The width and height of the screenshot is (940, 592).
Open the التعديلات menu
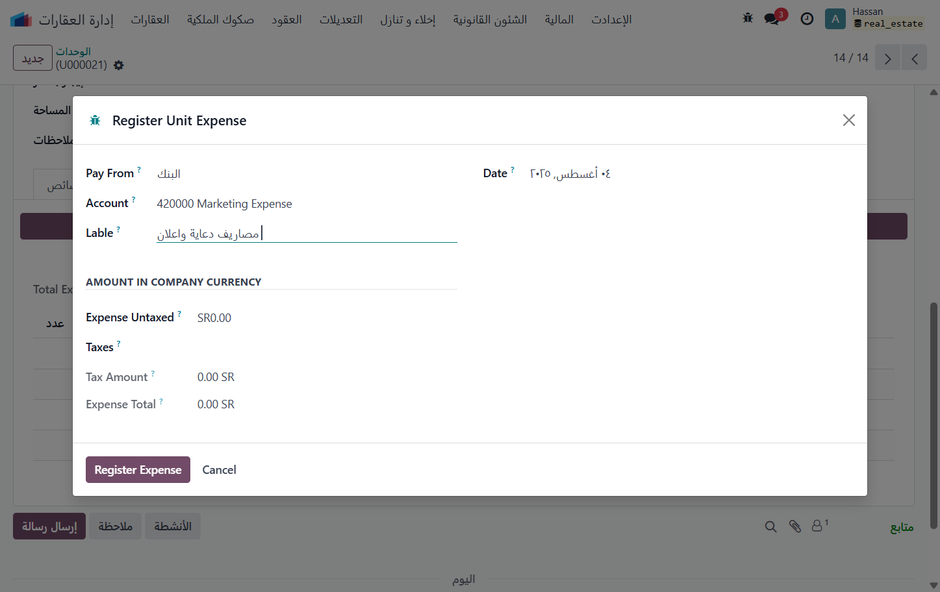[341, 19]
